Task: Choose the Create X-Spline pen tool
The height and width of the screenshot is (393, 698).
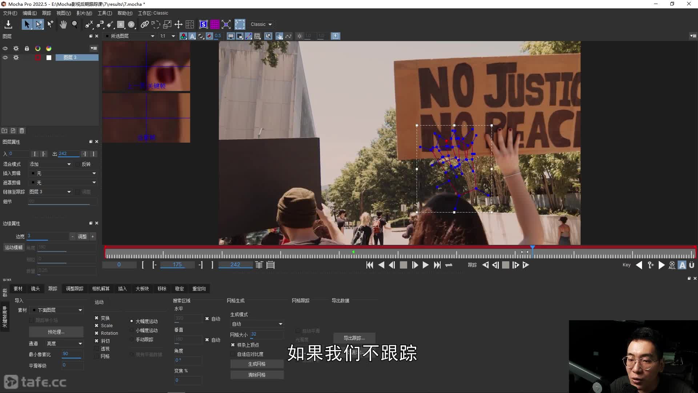Action: click(x=89, y=24)
